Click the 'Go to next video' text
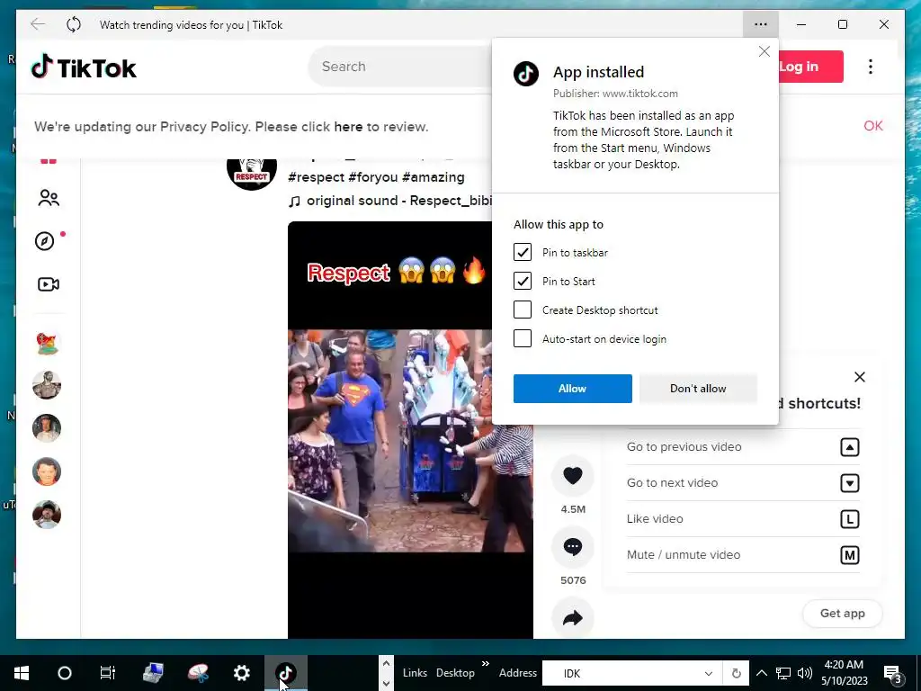The image size is (921, 691). [672, 483]
